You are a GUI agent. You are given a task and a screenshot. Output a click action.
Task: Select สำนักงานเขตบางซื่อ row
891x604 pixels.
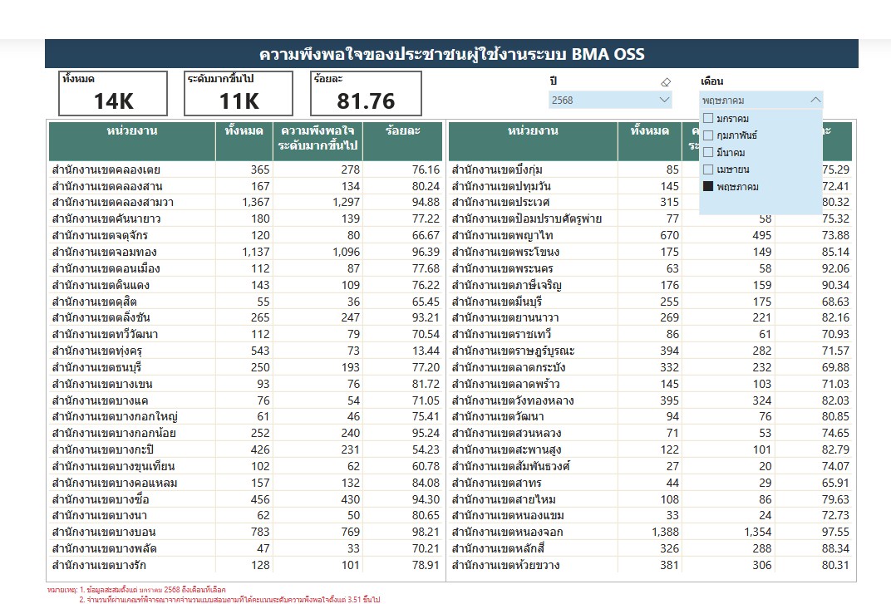[245, 498]
